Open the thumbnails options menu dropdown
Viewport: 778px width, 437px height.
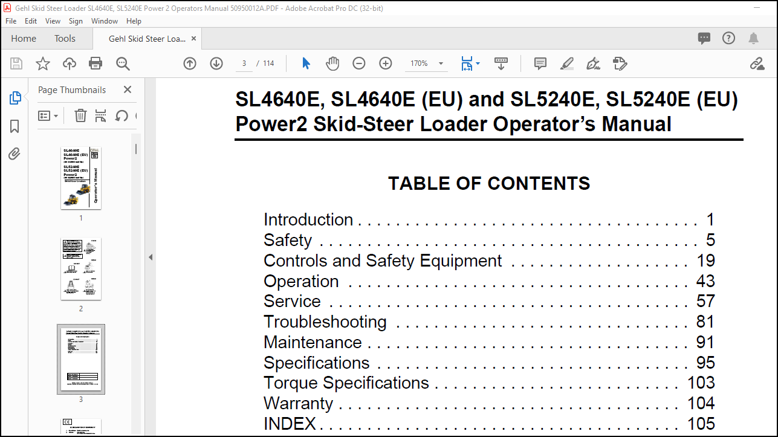point(48,115)
